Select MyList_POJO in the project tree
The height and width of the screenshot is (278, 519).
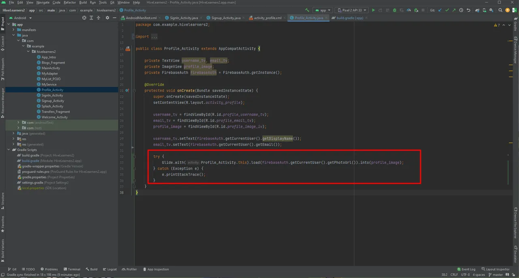(x=51, y=79)
